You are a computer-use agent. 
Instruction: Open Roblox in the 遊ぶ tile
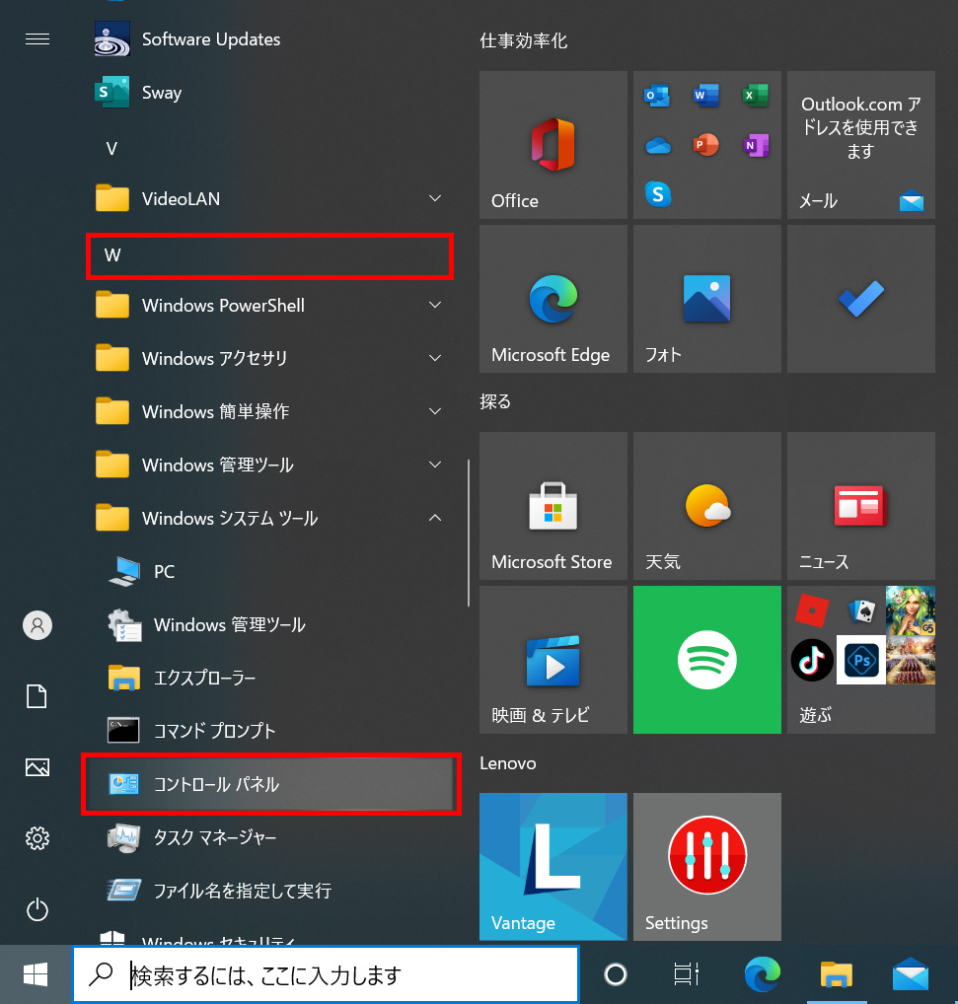(x=812, y=610)
